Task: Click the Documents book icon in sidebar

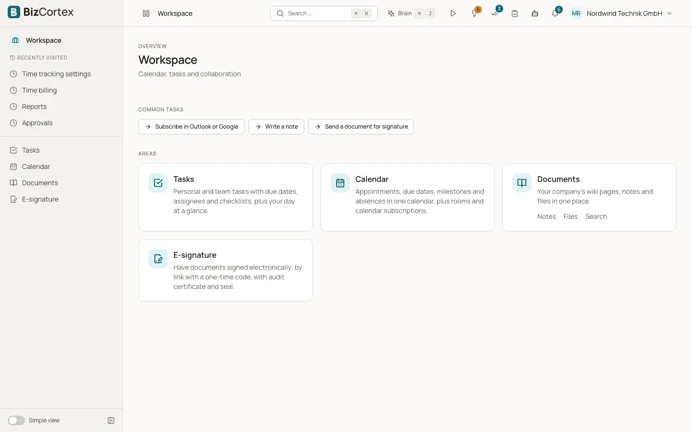Action: [x=13, y=183]
